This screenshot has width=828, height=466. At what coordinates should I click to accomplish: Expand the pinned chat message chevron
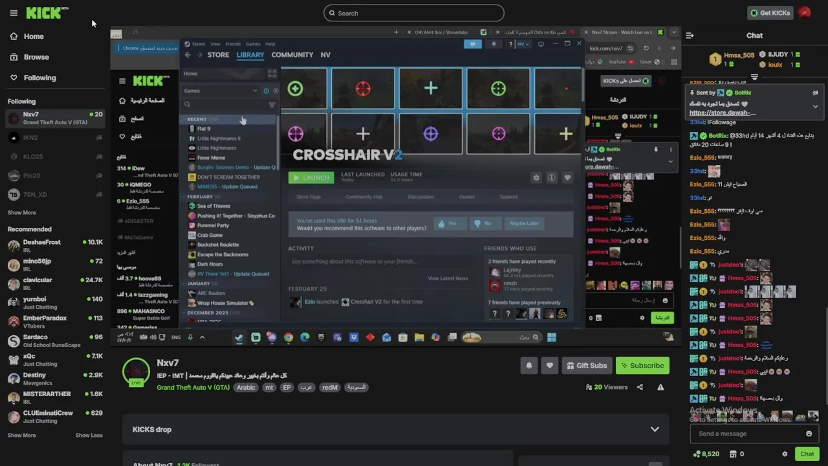815,106
